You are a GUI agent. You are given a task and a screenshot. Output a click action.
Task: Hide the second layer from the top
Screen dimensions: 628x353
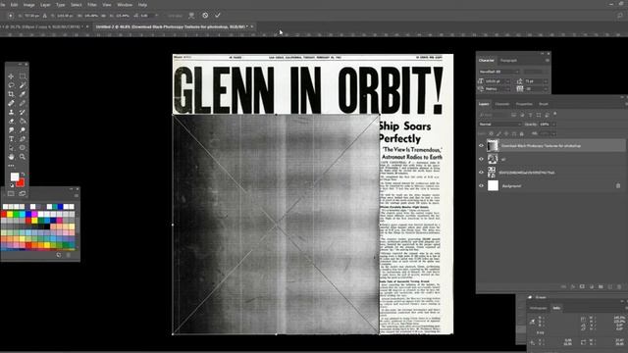point(482,159)
